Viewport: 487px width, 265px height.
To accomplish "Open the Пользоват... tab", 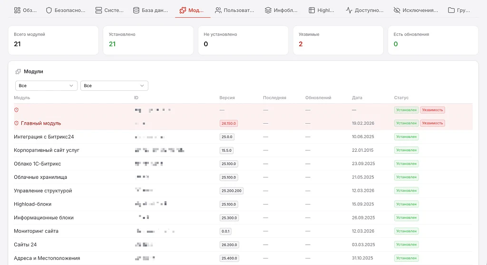I will 234,10.
